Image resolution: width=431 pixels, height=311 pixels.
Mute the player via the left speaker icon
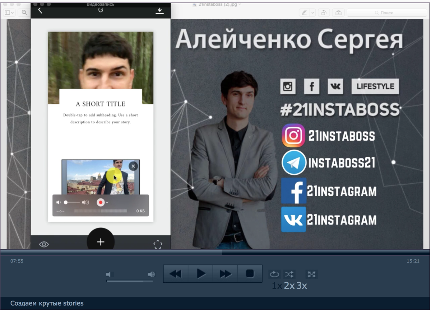(110, 274)
